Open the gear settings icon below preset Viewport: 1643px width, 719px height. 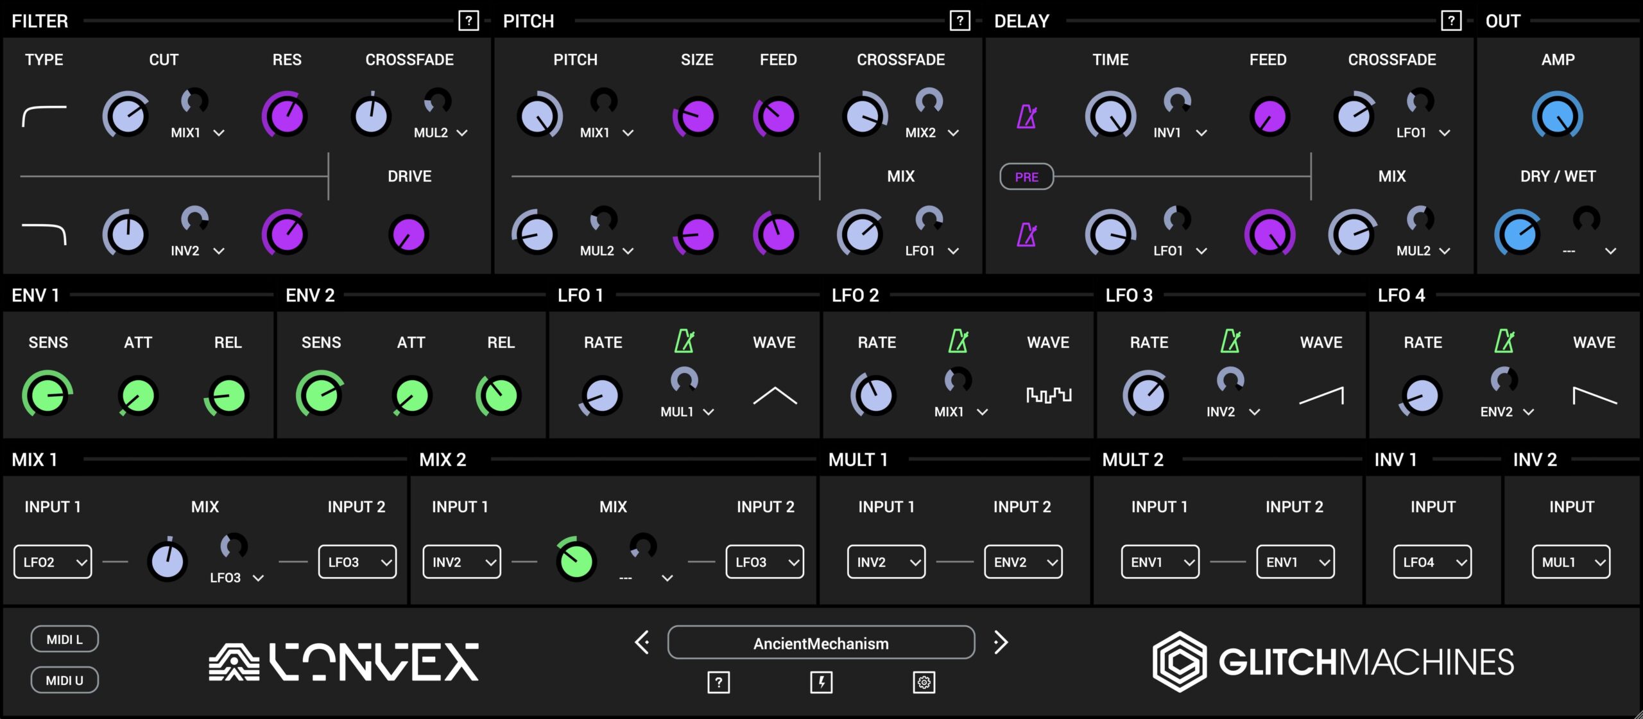[924, 682]
